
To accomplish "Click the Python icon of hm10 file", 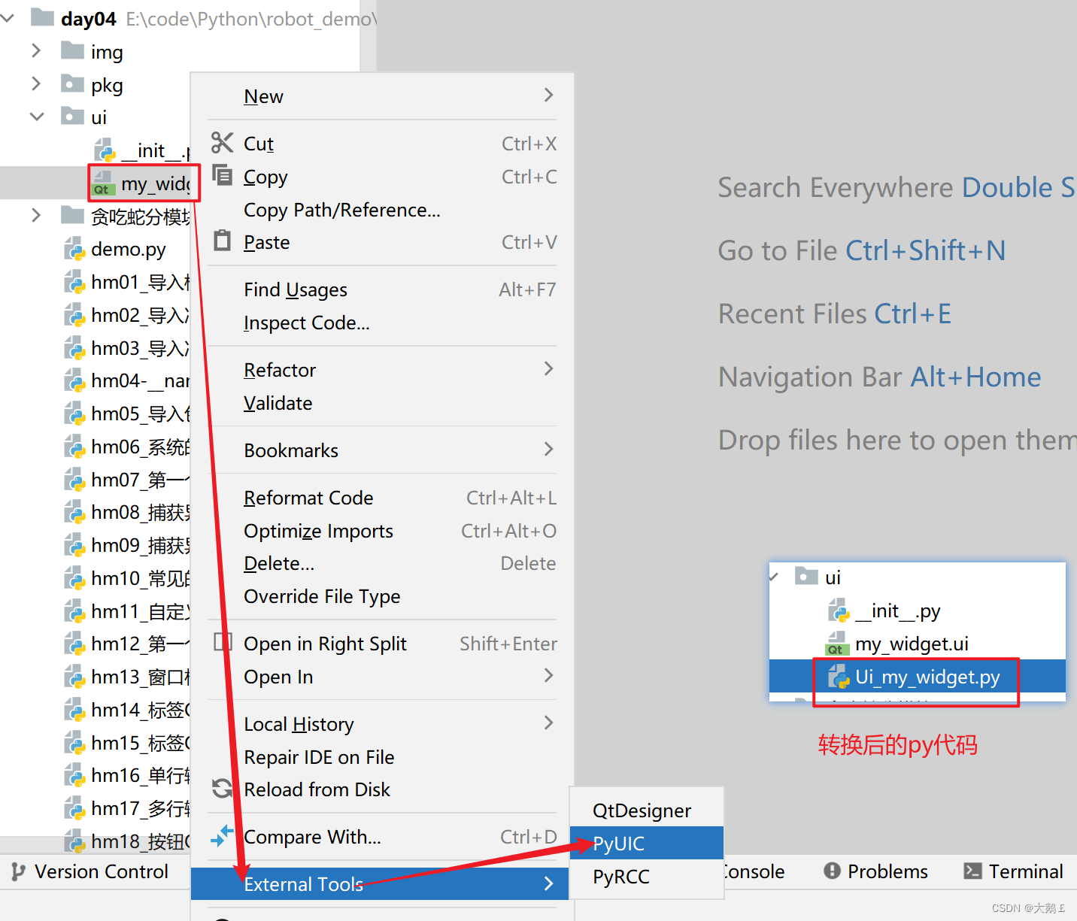I will click(74, 578).
